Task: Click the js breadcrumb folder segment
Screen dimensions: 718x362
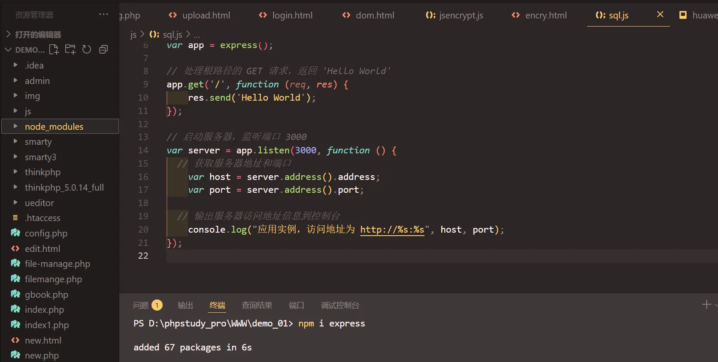Action: [133, 35]
